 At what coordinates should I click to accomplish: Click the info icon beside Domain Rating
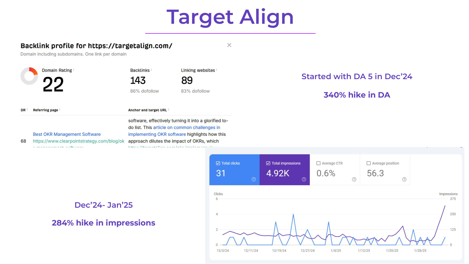pos(73,70)
